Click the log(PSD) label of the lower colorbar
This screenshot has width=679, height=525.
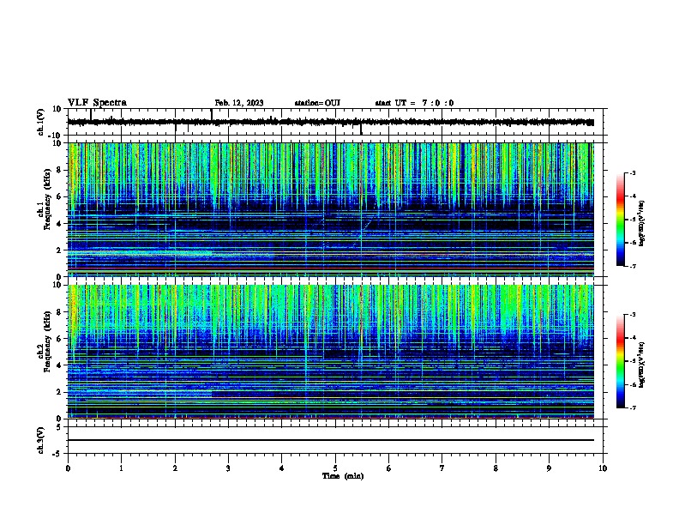(642, 365)
